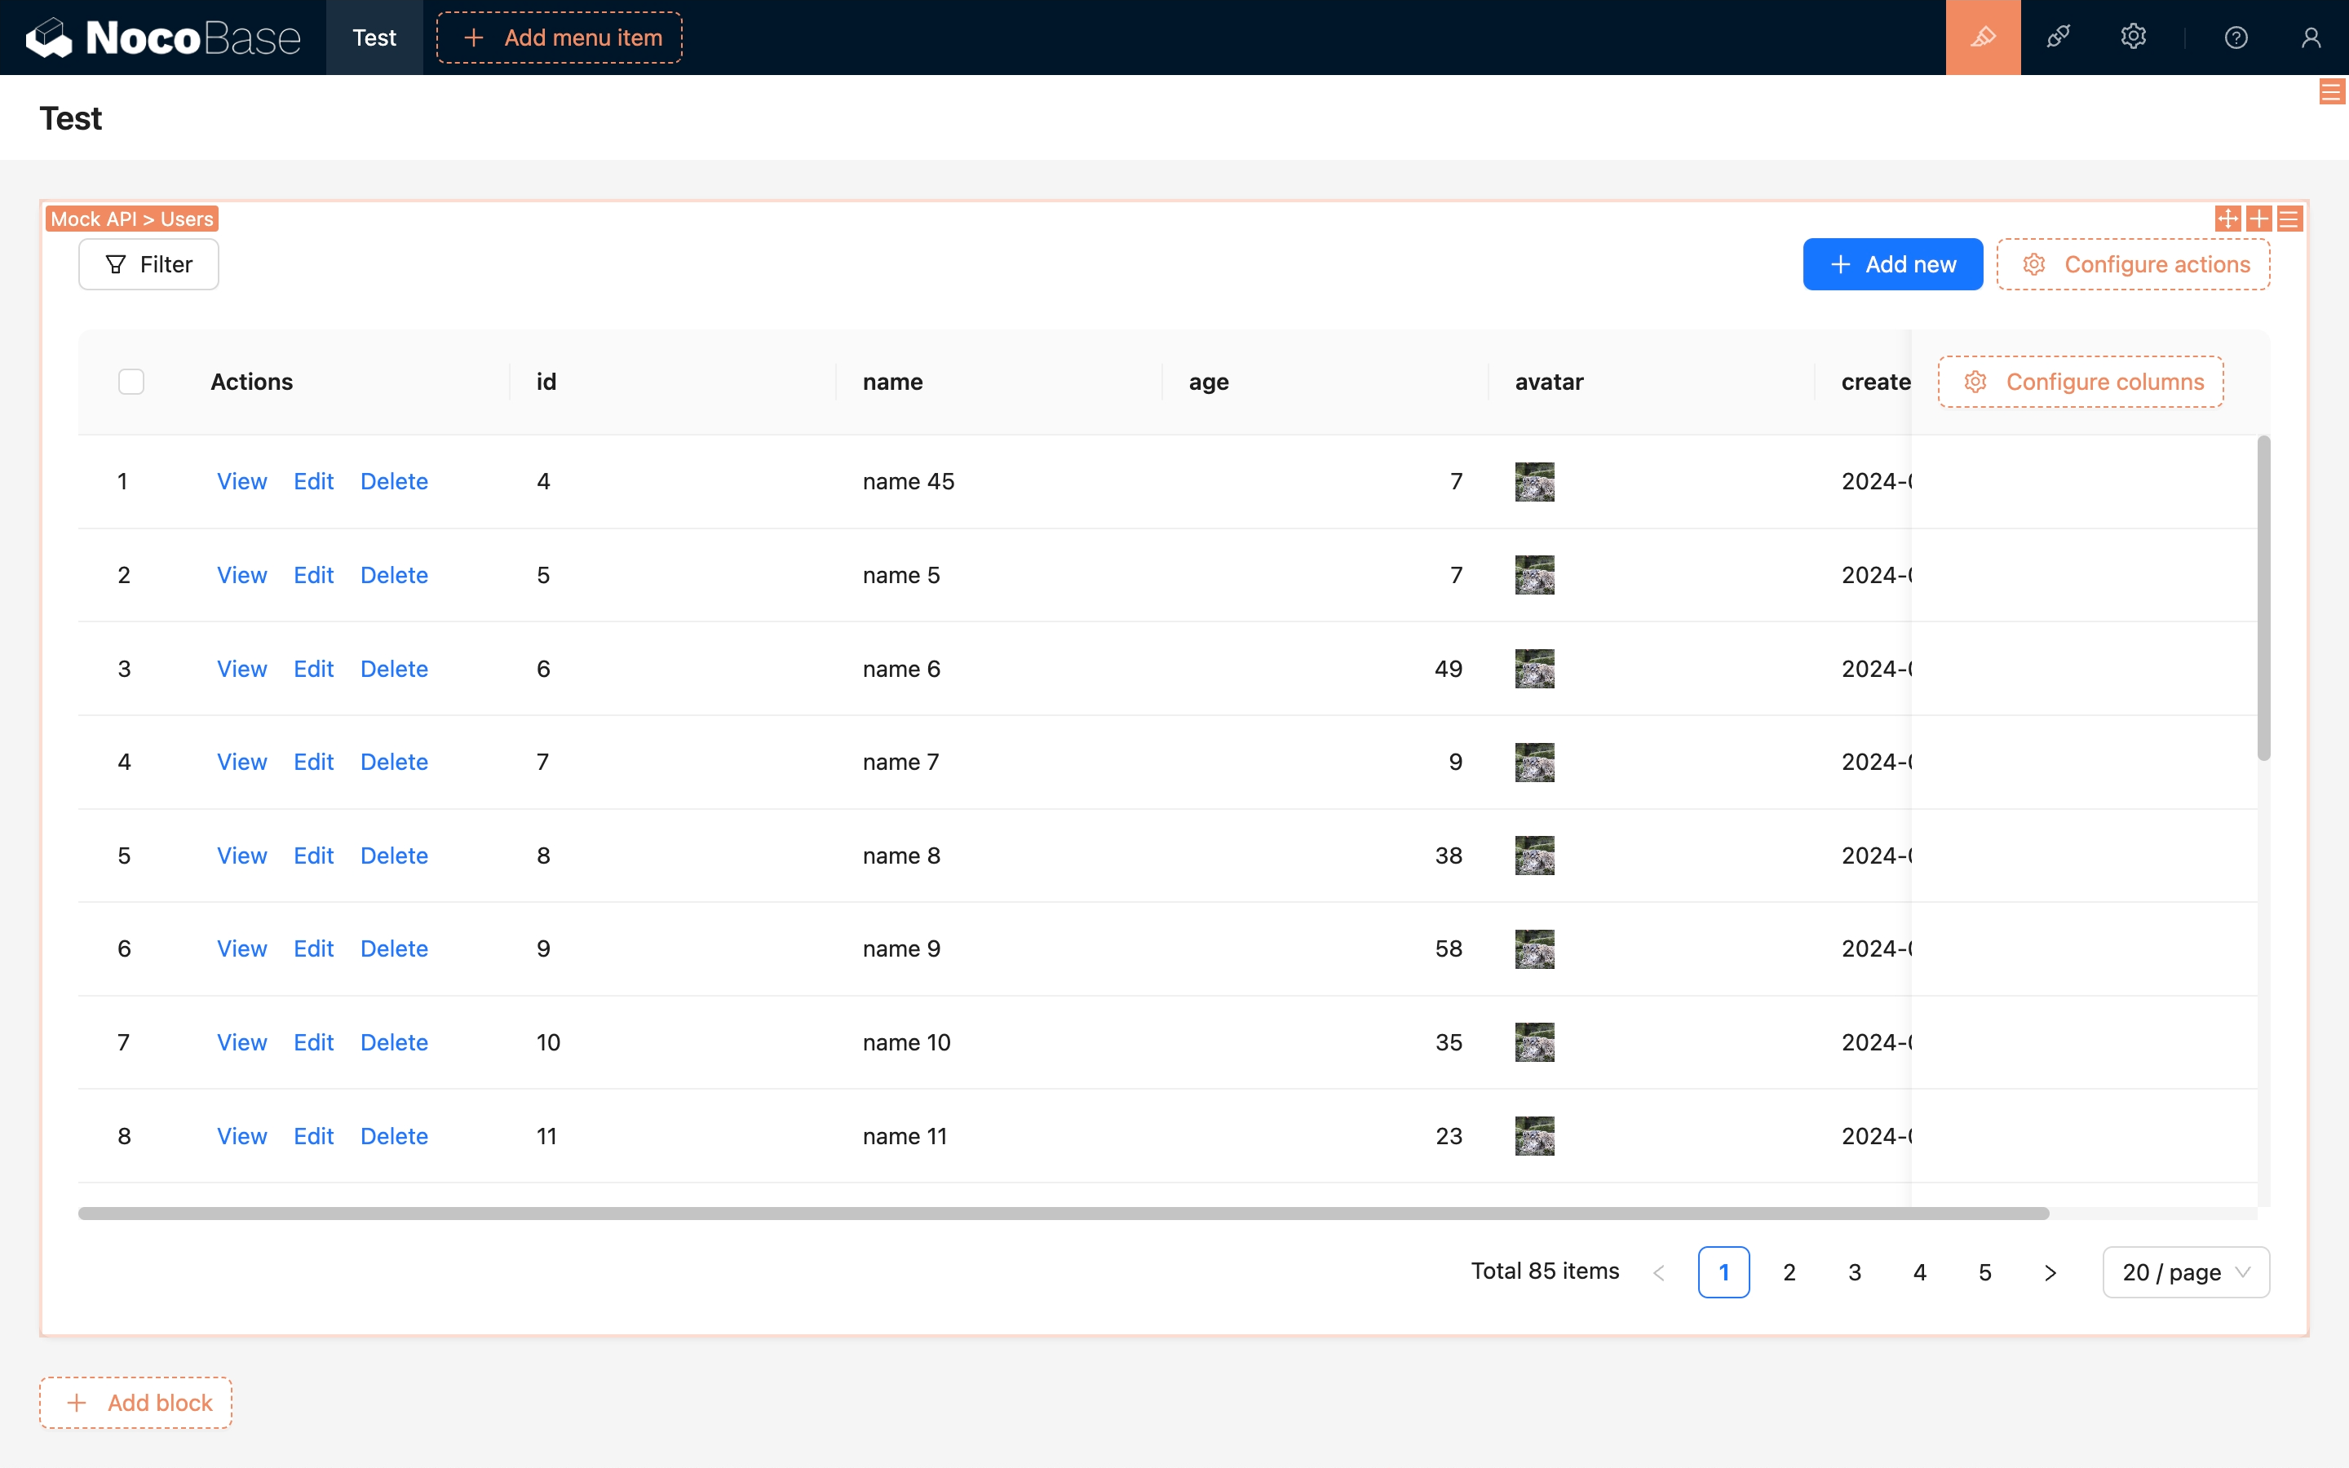Screen dimensions: 2349x1468
Task: Expand the 20 / page size dropdown
Action: point(2185,1272)
